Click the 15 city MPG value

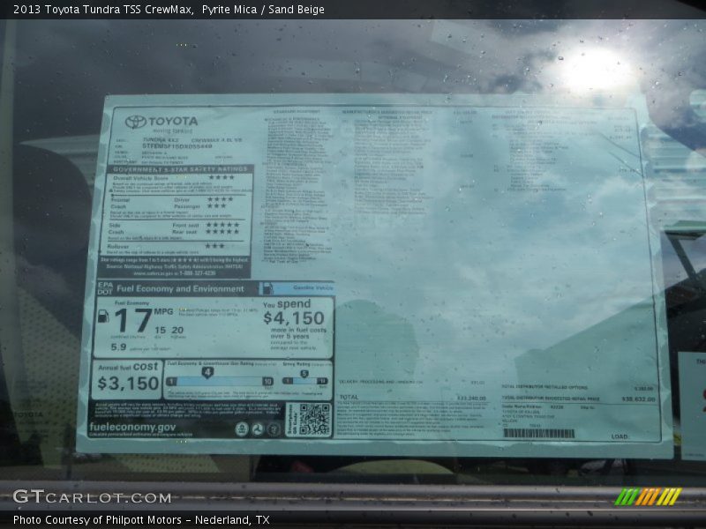click(x=161, y=330)
